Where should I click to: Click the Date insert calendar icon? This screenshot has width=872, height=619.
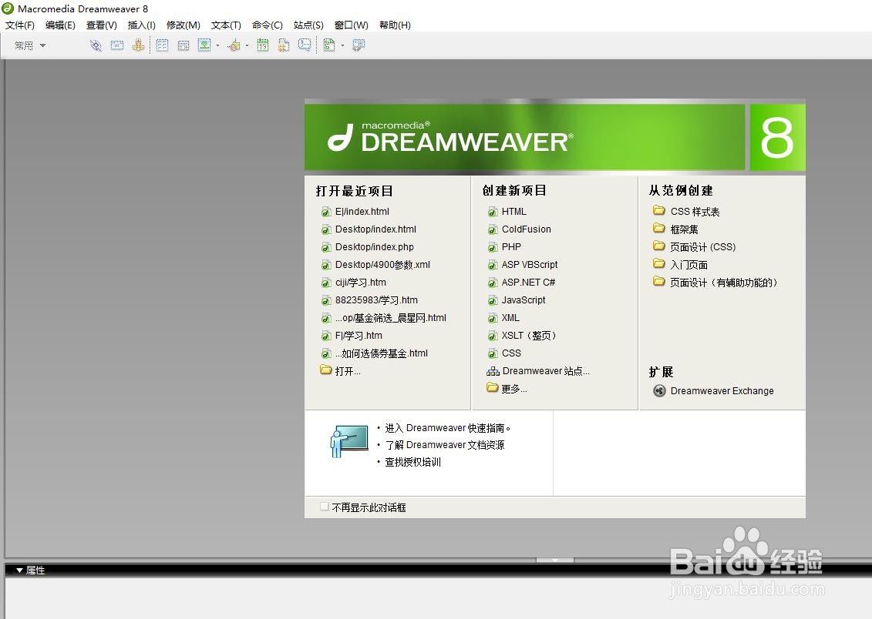[x=262, y=45]
